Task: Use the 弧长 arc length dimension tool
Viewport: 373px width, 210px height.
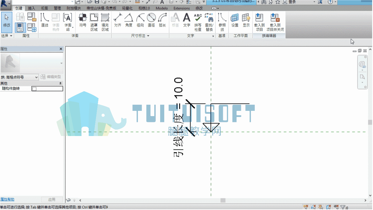Action: (162, 20)
